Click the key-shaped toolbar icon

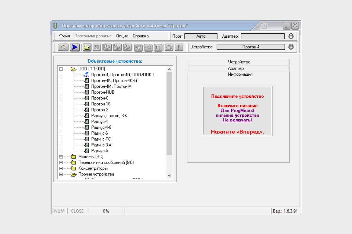(148, 47)
